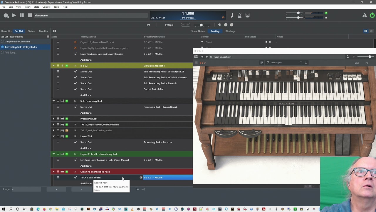Screen dimensions: 376x212
Task: Toggle the green run indicator of B-3 V2 1
Action: [67, 66]
